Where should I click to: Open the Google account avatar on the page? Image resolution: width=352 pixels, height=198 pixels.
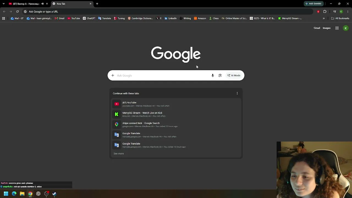tap(346, 28)
